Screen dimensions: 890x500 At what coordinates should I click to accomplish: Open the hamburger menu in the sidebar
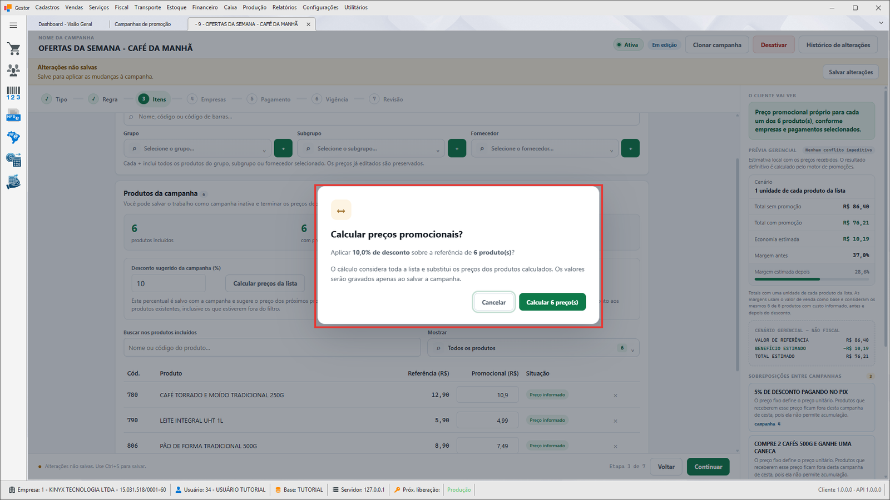13,25
